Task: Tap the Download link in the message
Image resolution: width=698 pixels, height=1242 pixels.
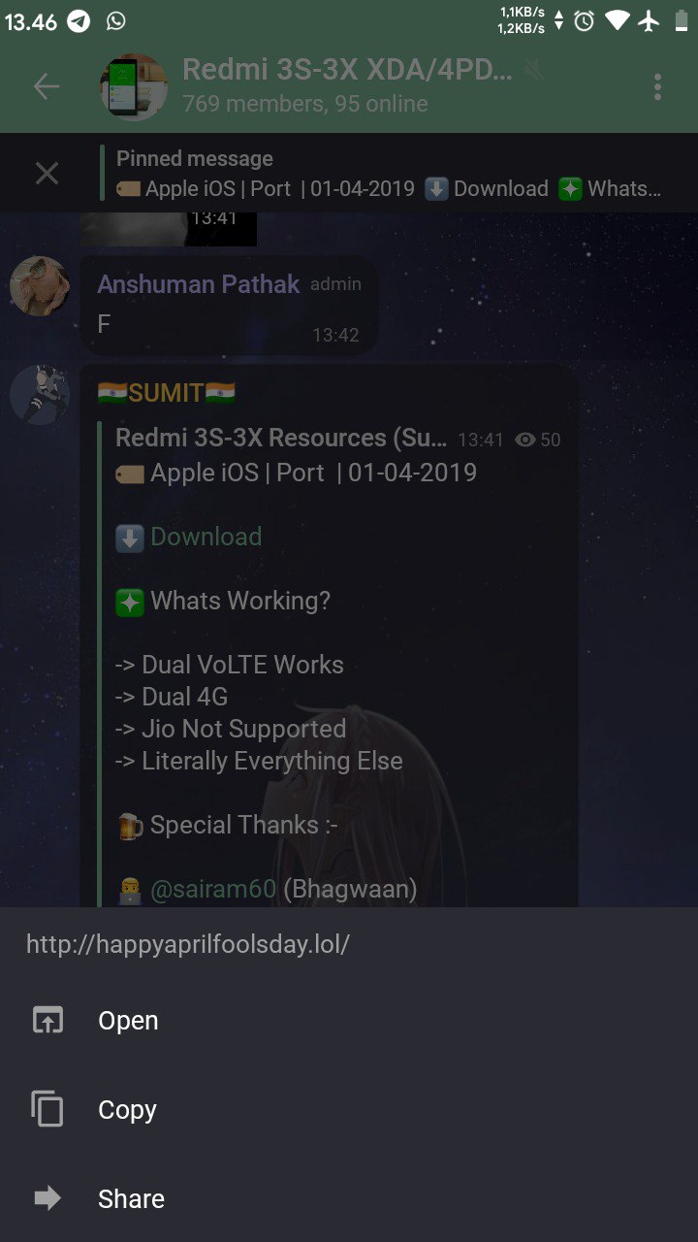Action: (206, 537)
